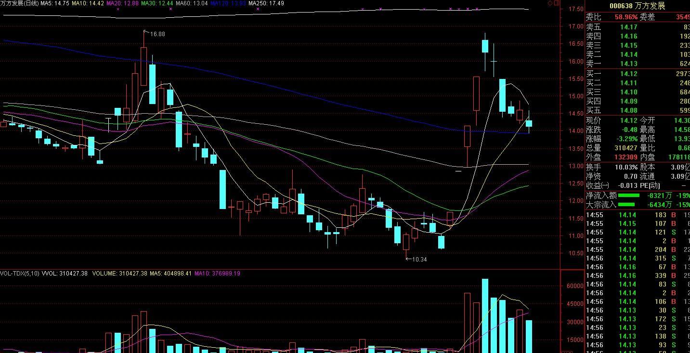This screenshot has height=353, width=690.
Task: Click the 16.88 high price annotation
Action: (157, 34)
